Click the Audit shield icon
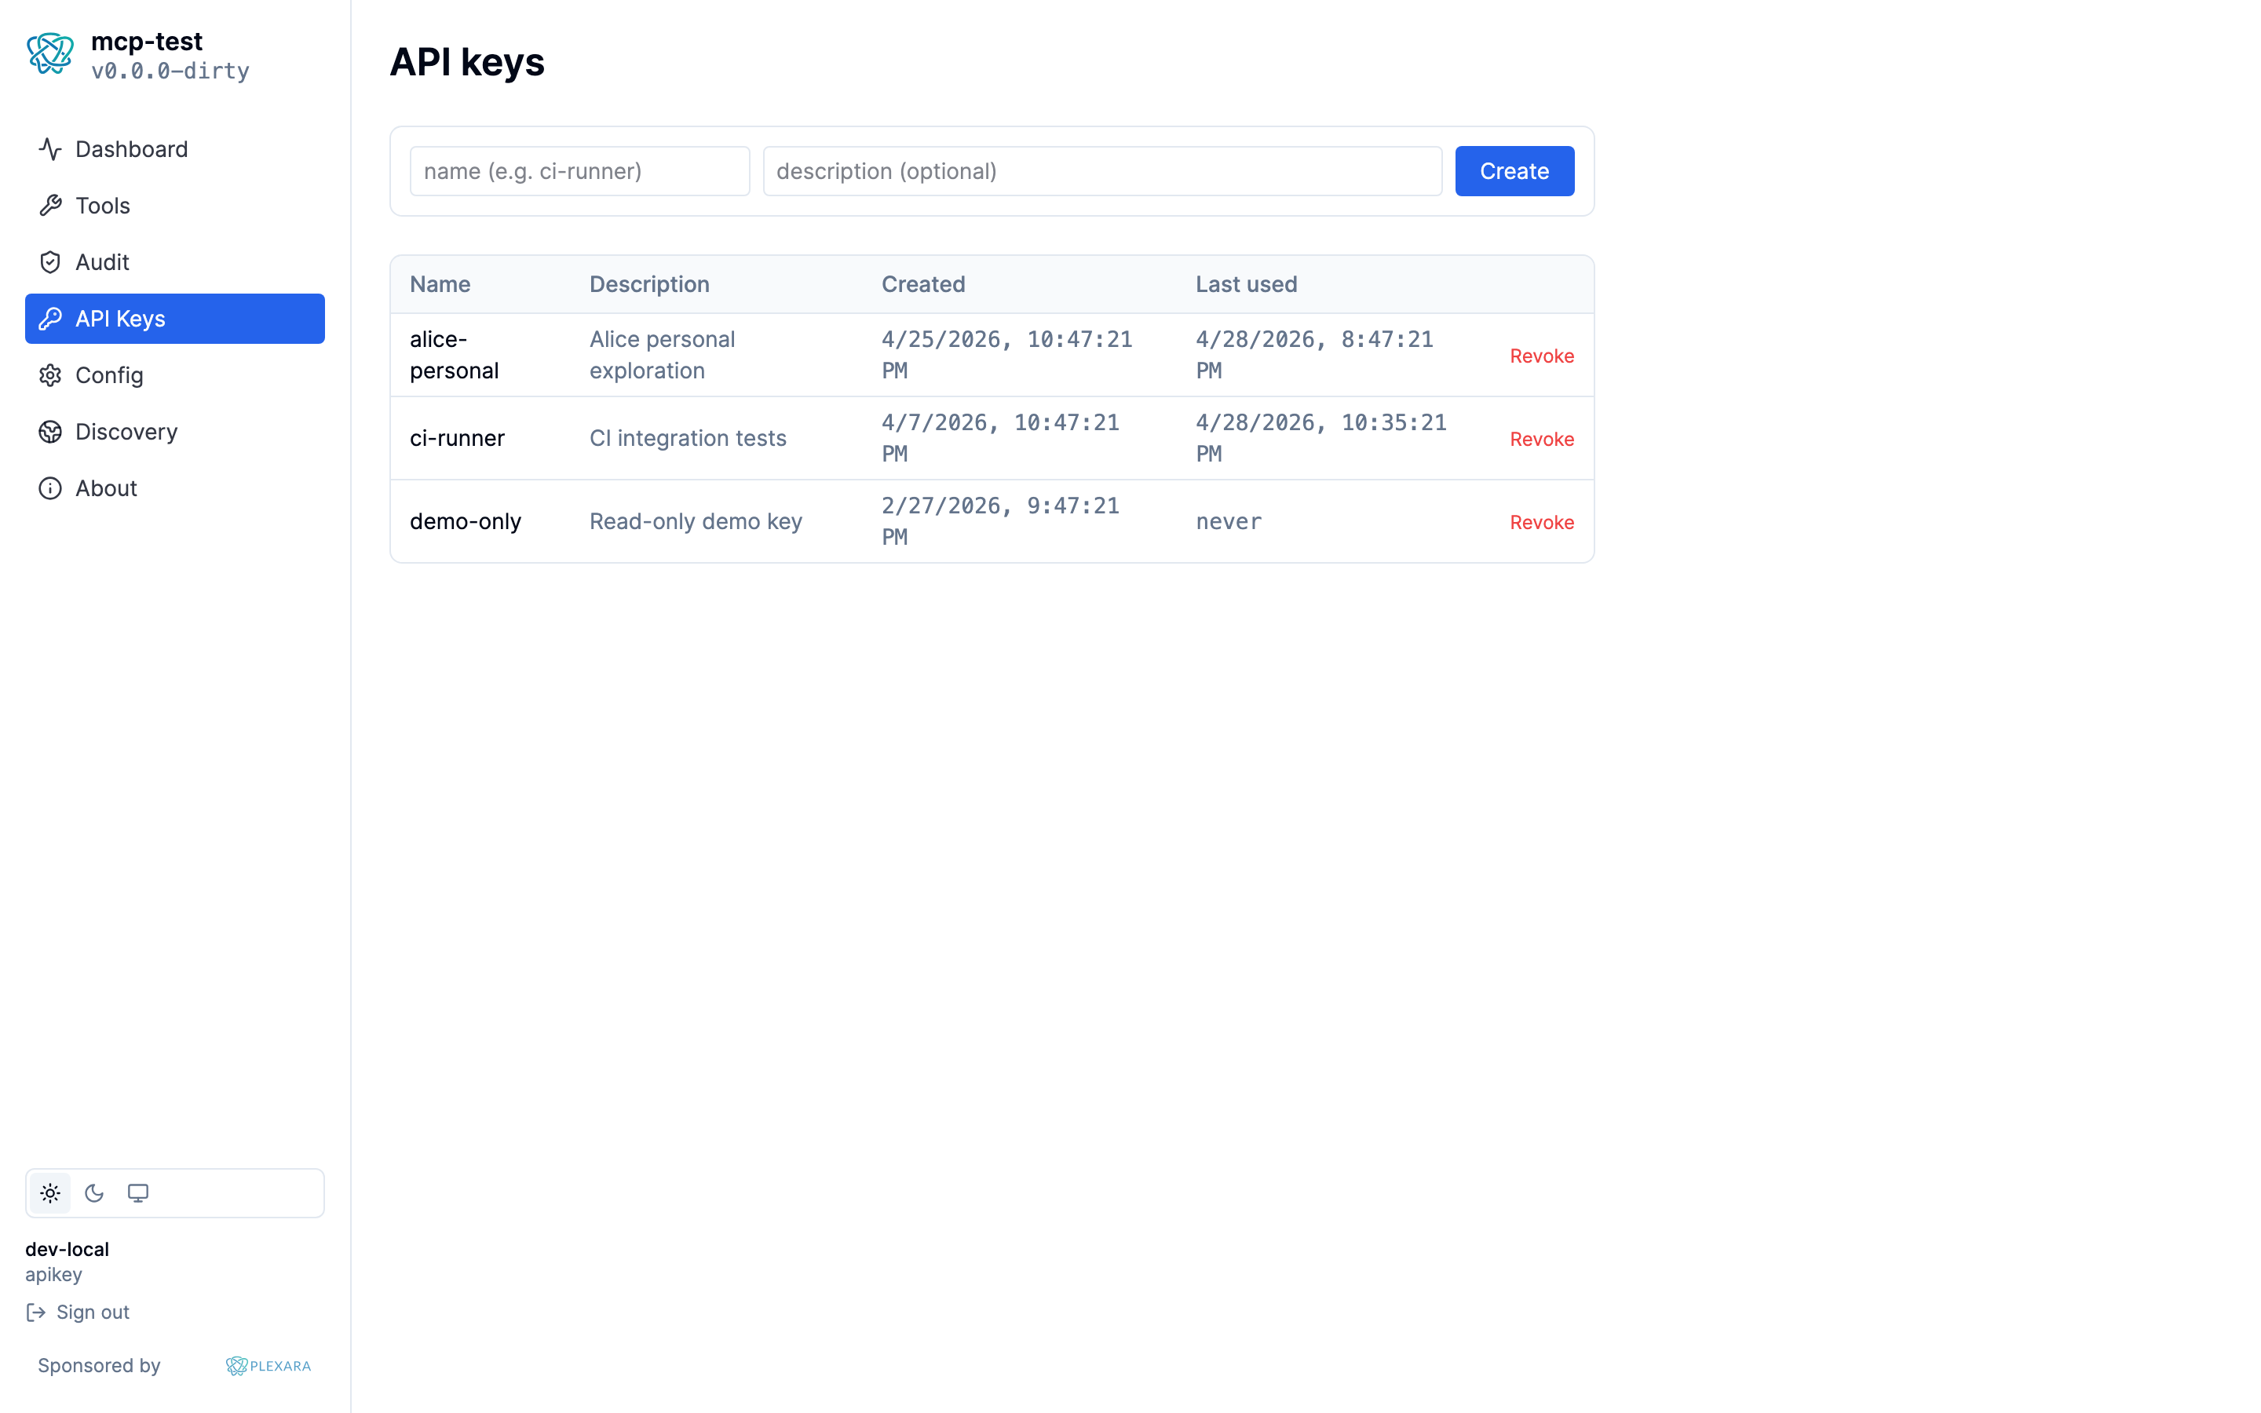The height and width of the screenshot is (1413, 2261). tap(49, 261)
